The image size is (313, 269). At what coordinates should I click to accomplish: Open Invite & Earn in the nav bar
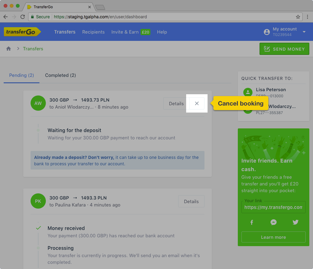coord(125,32)
